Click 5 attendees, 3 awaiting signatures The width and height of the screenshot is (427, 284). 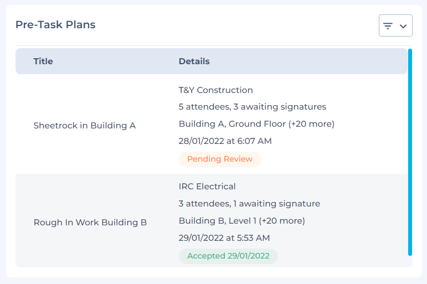[252, 107]
